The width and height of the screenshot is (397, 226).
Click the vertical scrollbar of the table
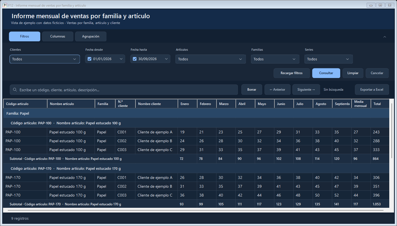(391, 131)
